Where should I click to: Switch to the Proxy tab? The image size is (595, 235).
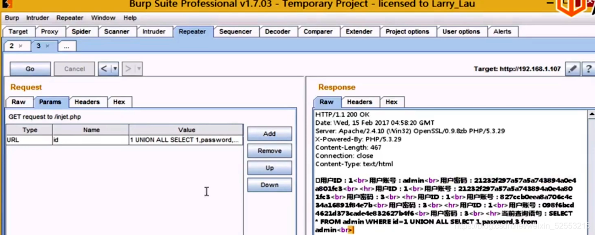coord(49,32)
